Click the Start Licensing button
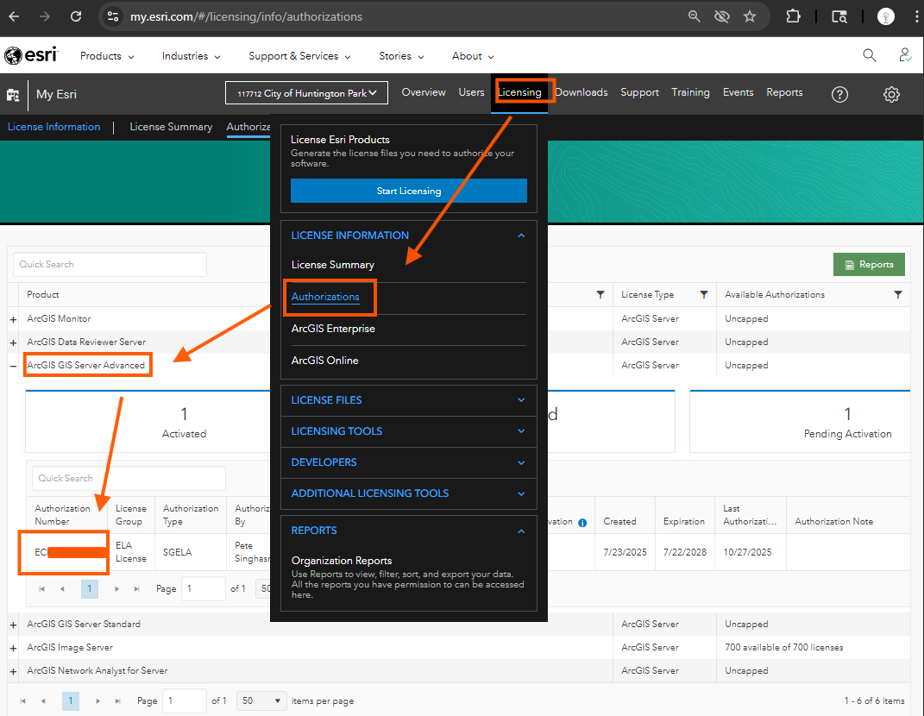This screenshot has width=924, height=716. (x=408, y=191)
